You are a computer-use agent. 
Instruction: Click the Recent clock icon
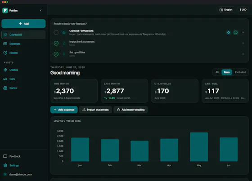[x=5, y=53]
